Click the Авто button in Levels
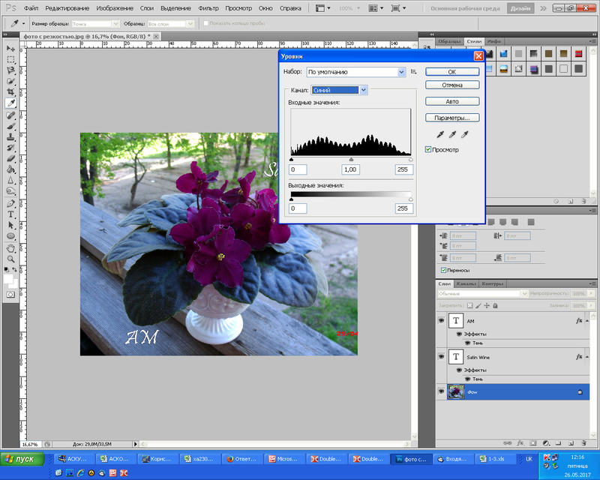The image size is (600, 480). point(452,101)
